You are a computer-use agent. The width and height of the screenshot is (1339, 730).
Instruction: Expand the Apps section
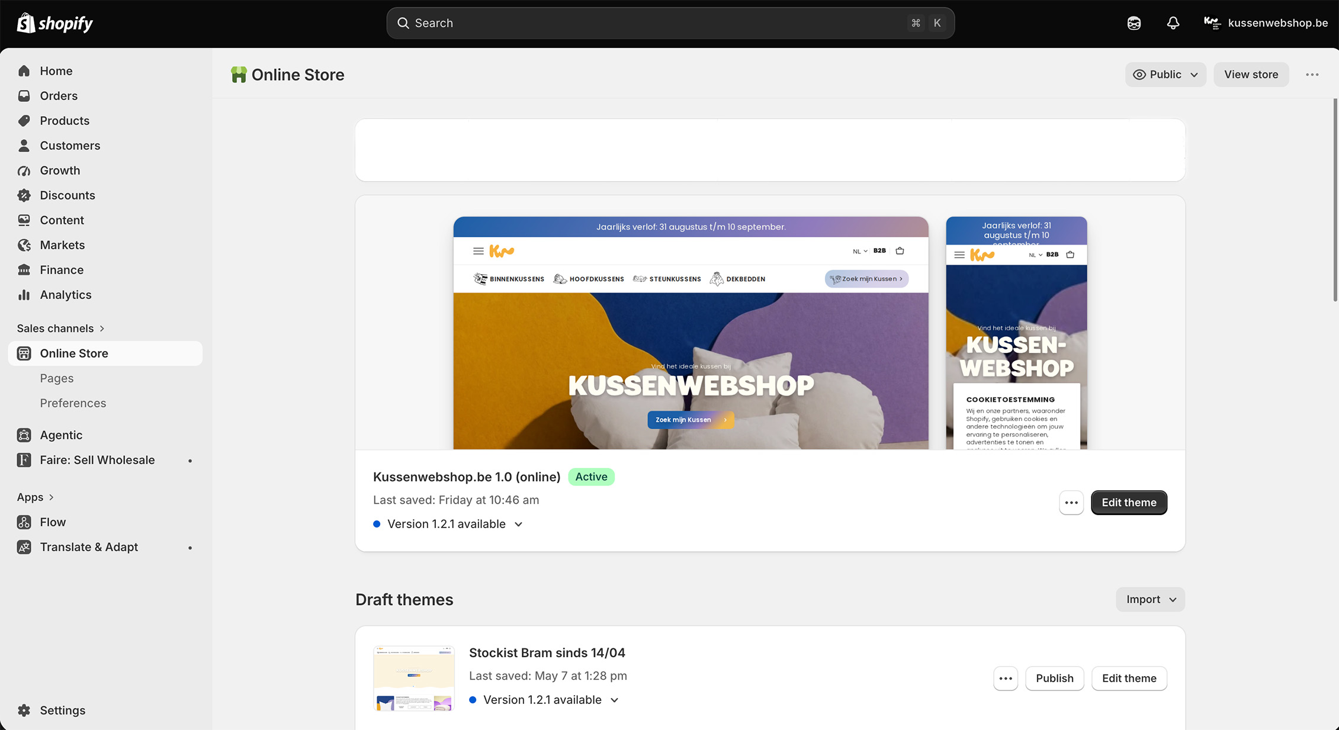point(36,497)
